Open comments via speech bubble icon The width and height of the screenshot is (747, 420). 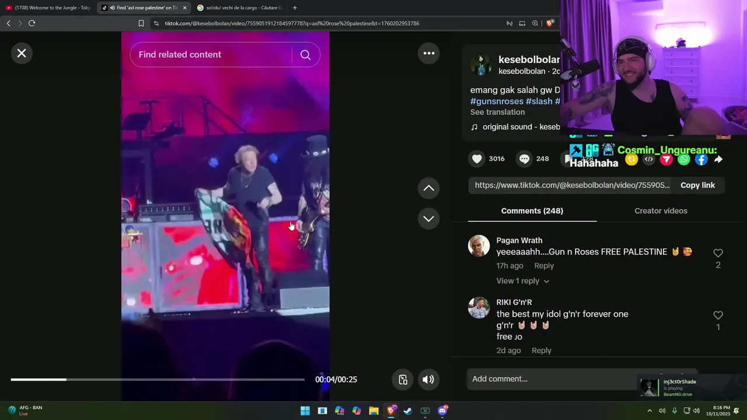click(525, 159)
